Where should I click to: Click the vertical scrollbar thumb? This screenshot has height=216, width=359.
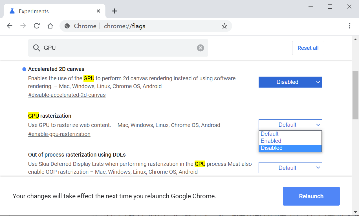pos(355,95)
